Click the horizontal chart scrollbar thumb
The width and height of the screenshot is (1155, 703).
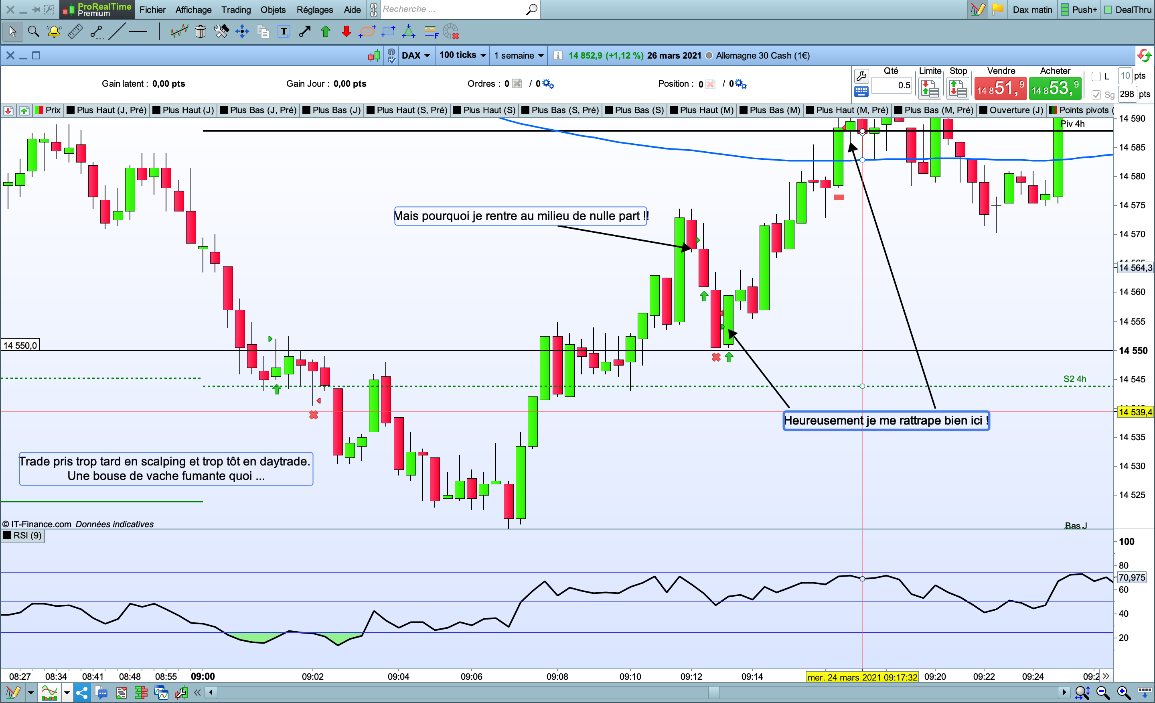tap(713, 692)
